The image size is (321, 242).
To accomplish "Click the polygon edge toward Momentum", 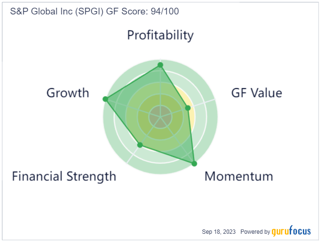I will click(191, 136).
